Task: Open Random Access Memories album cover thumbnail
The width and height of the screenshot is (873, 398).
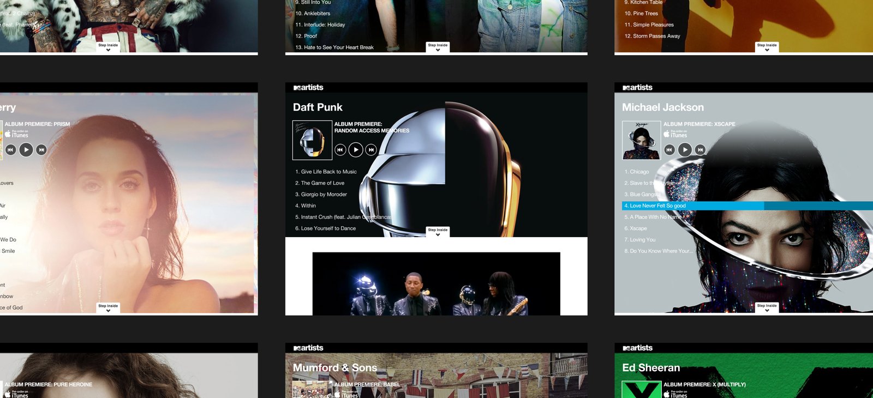Action: coord(313,140)
